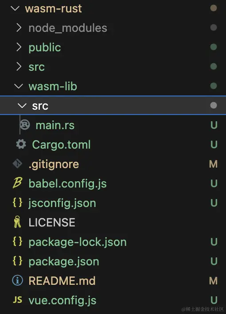Collapse the selected src folder under wasm-lib

point(22,106)
